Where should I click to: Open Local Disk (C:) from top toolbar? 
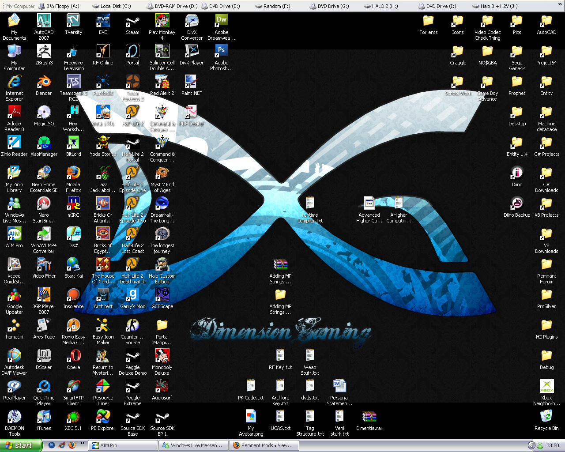[x=112, y=6]
